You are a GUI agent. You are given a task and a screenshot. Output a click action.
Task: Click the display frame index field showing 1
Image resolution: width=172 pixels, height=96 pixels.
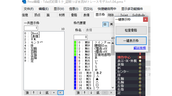tap(31, 28)
